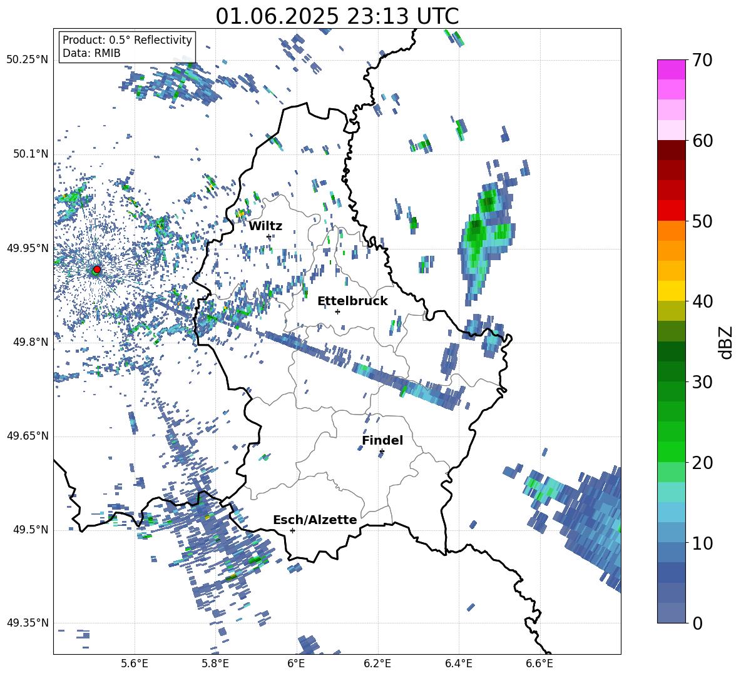Pick the yellow 40-42 dBZ color band
741x676 pixels.
click(671, 291)
